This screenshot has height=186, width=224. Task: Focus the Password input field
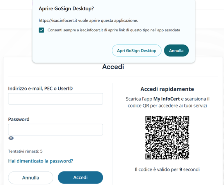coord(56,130)
